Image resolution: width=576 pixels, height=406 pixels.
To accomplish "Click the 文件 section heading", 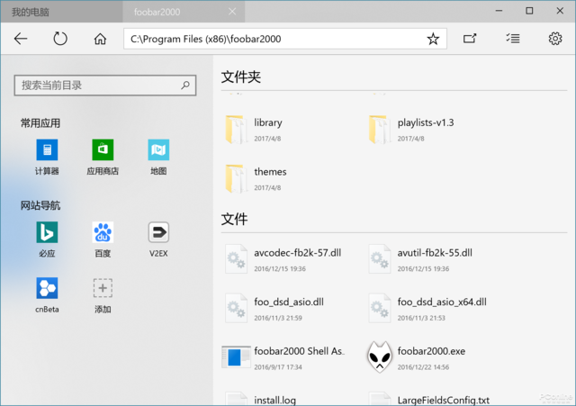I will click(234, 219).
